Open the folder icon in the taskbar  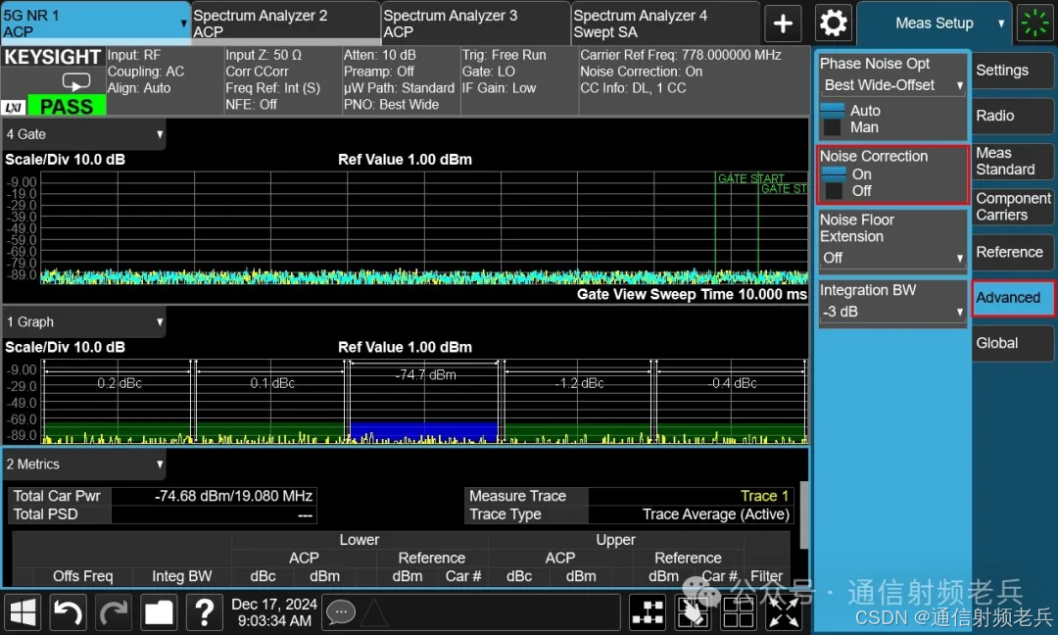tap(159, 612)
